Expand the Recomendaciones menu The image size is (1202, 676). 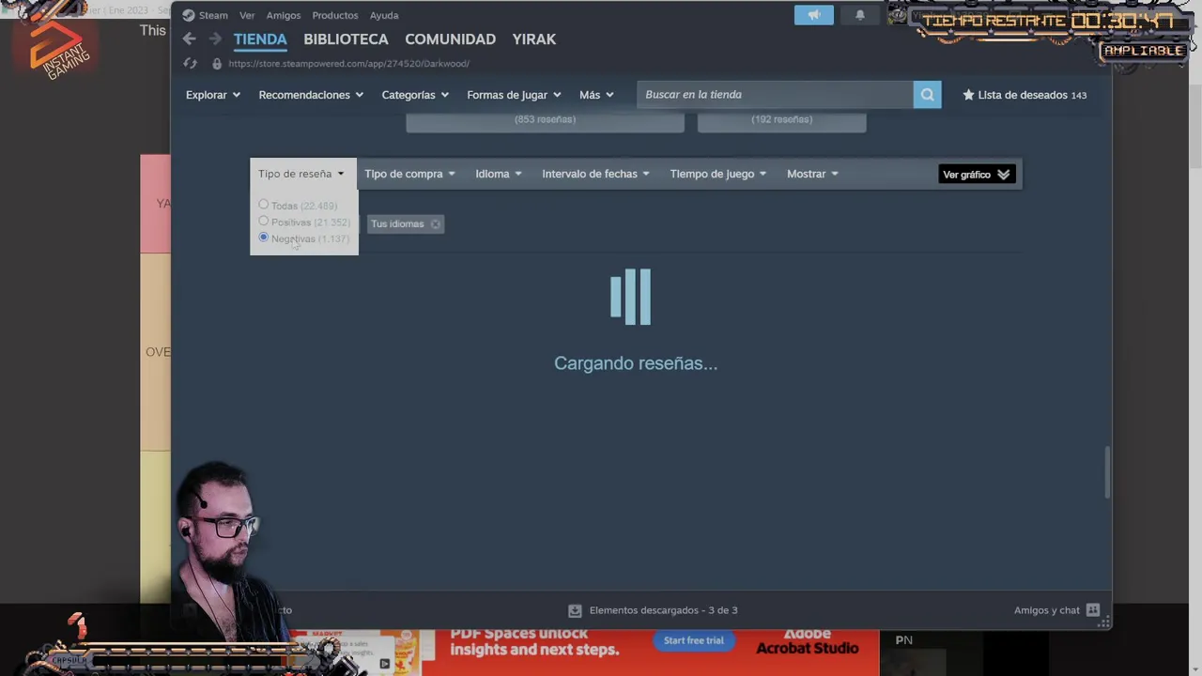pos(311,95)
